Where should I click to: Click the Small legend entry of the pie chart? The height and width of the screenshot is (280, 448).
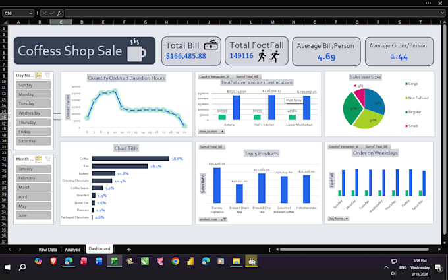[412, 126]
